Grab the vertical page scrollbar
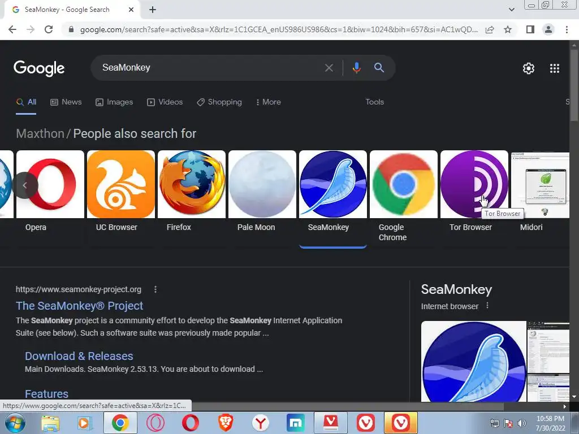Viewport: 579px width, 434px height. tap(574, 85)
